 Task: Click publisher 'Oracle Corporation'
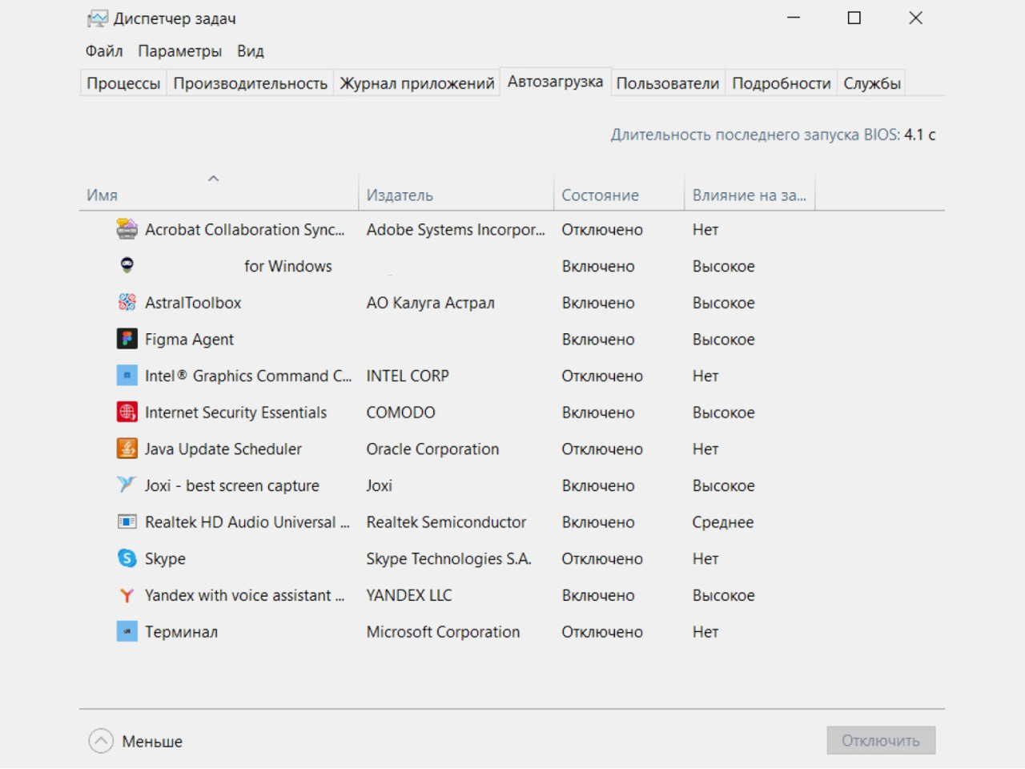[432, 449]
